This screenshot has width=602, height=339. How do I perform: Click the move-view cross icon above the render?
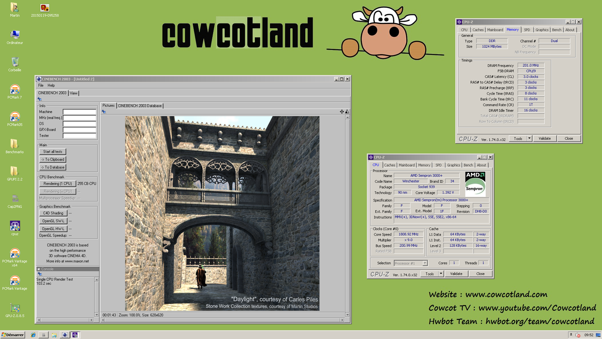point(342,111)
